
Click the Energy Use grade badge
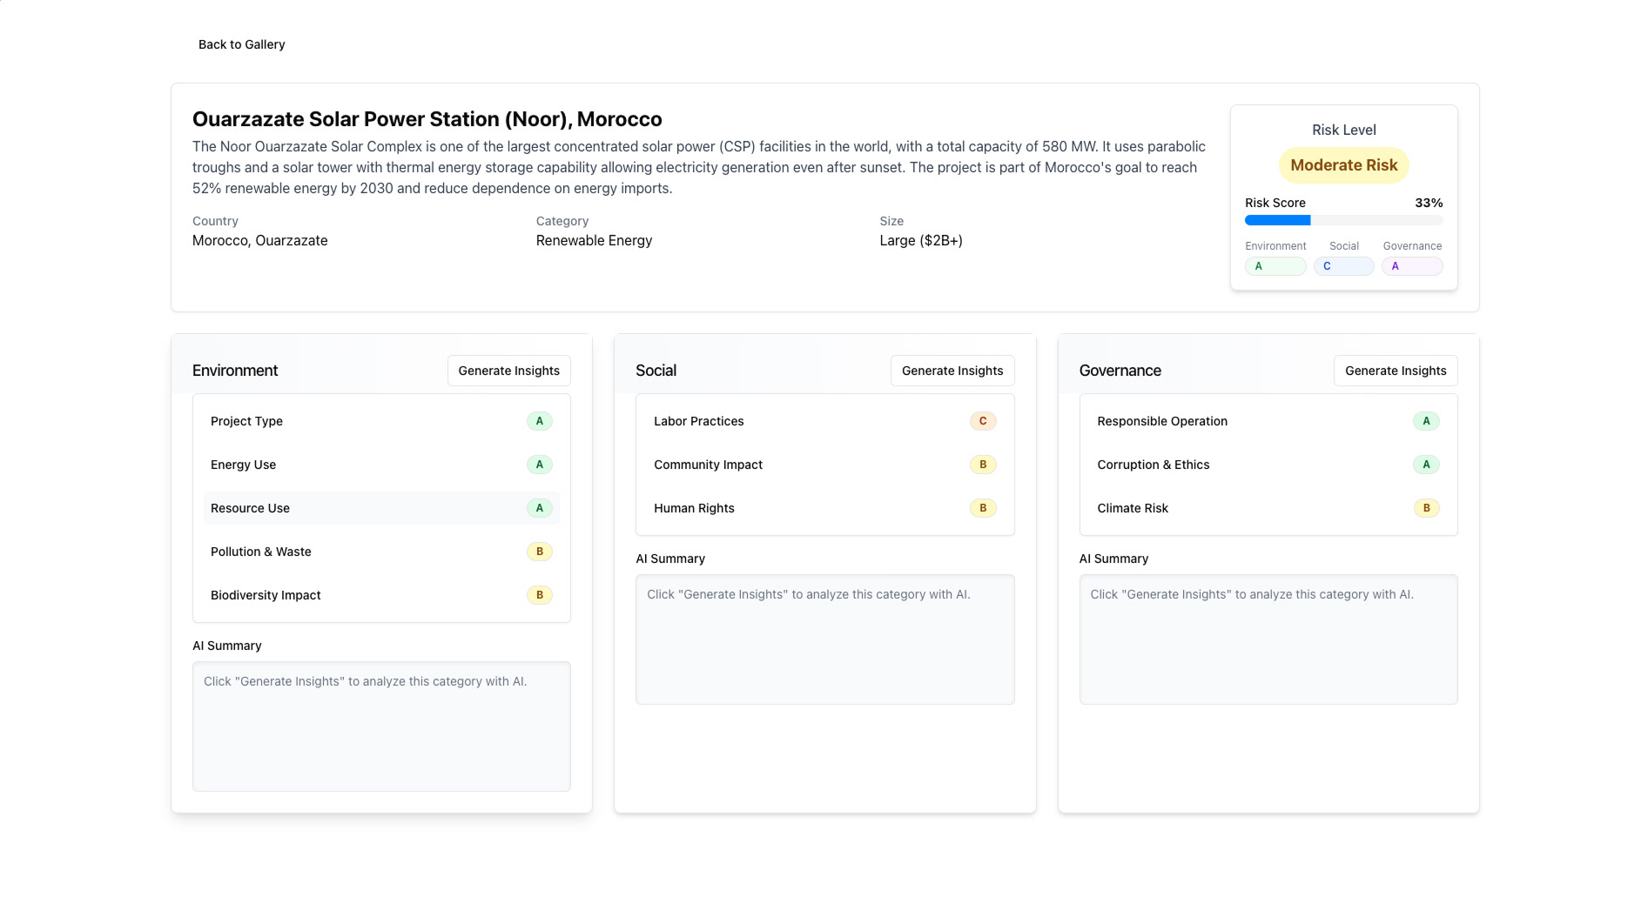(x=539, y=465)
